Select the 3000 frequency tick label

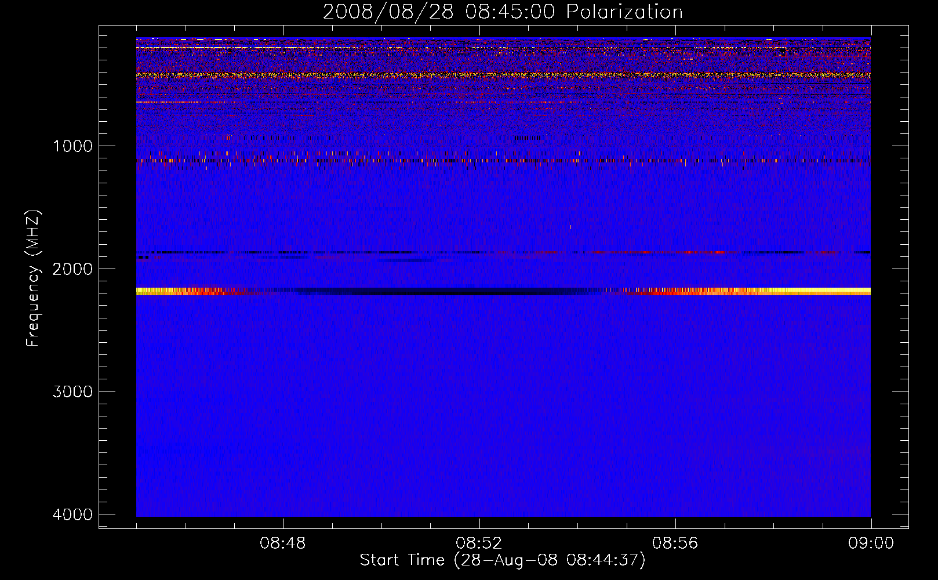pos(72,391)
